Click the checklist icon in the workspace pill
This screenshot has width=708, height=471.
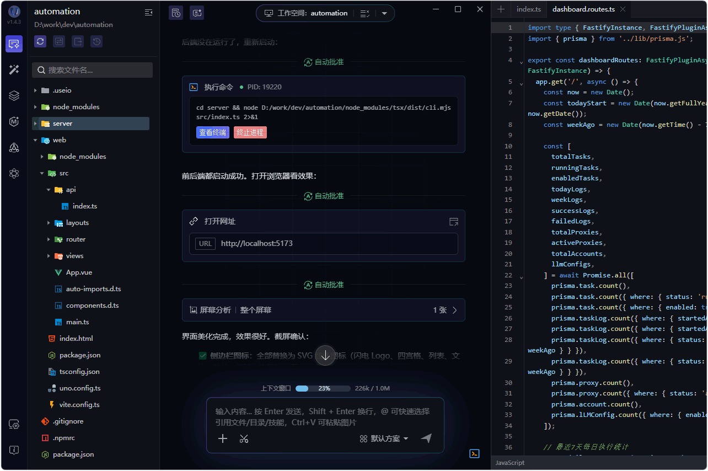(x=364, y=13)
